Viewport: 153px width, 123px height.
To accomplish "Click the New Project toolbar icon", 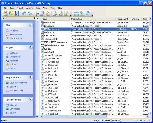I will pyautogui.click(x=6, y=14).
